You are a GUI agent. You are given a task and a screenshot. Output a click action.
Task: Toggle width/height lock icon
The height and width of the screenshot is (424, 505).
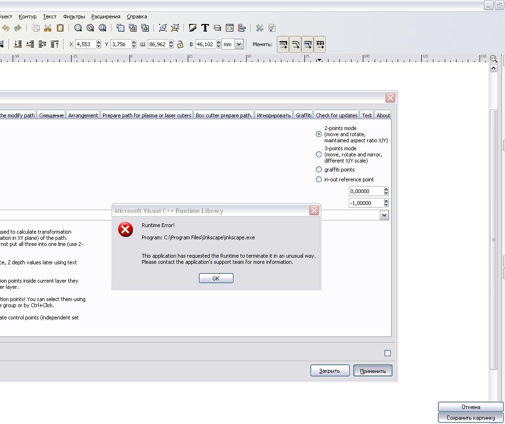point(180,44)
